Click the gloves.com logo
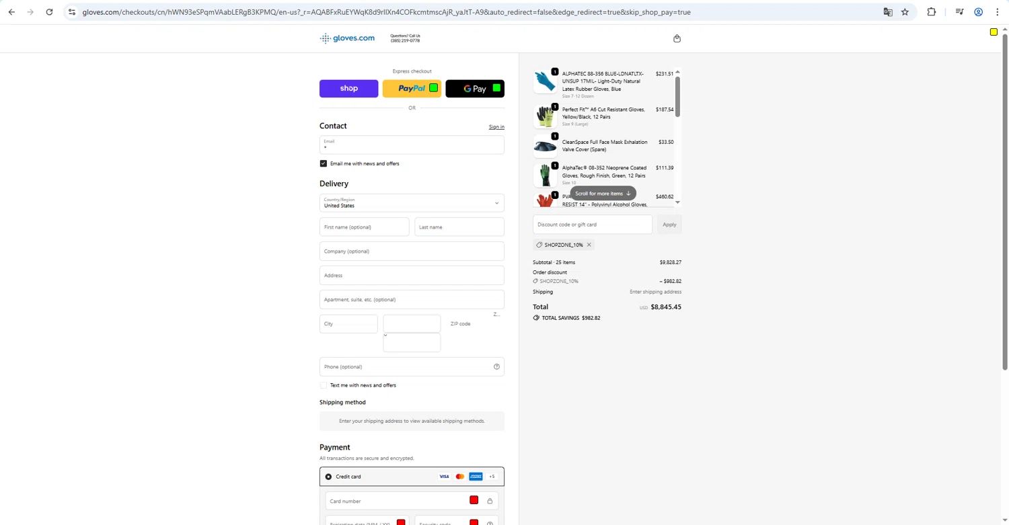The height and width of the screenshot is (525, 1009). [x=347, y=38]
